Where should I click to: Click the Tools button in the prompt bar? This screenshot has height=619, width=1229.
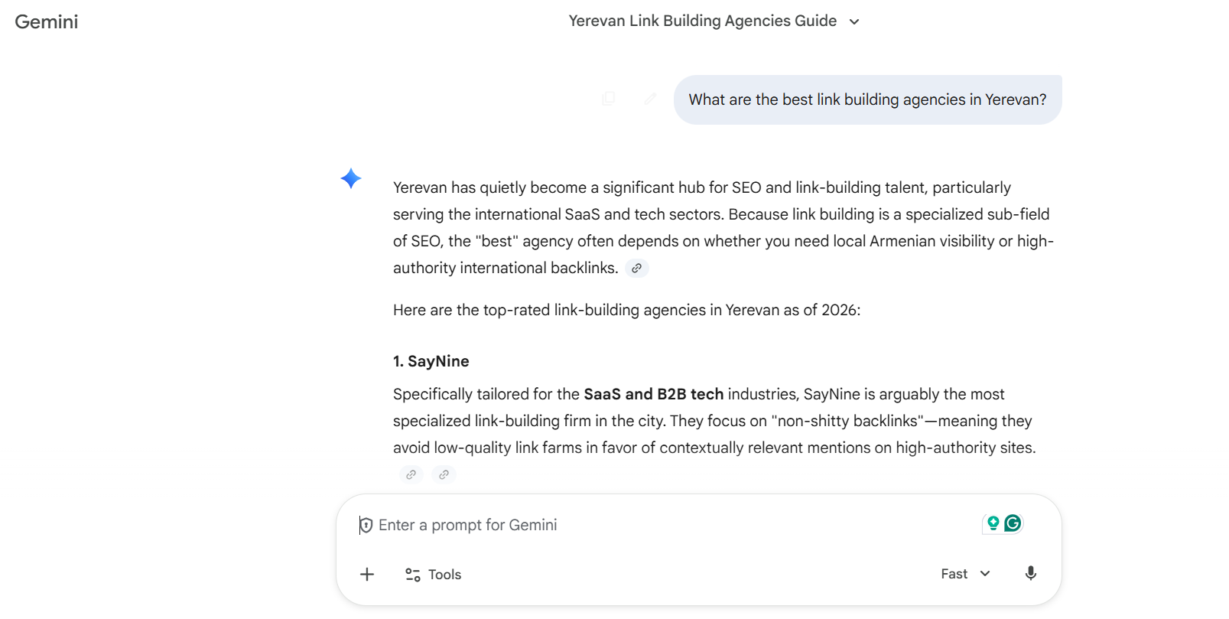432,574
